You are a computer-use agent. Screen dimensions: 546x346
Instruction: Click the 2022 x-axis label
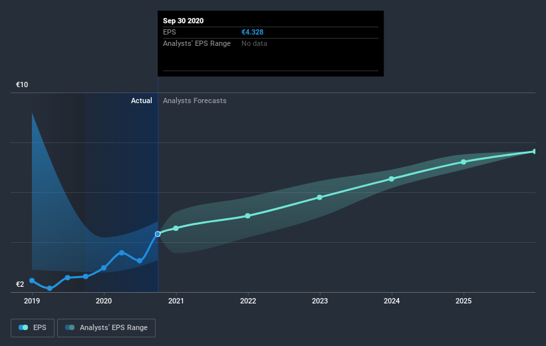[x=248, y=301]
